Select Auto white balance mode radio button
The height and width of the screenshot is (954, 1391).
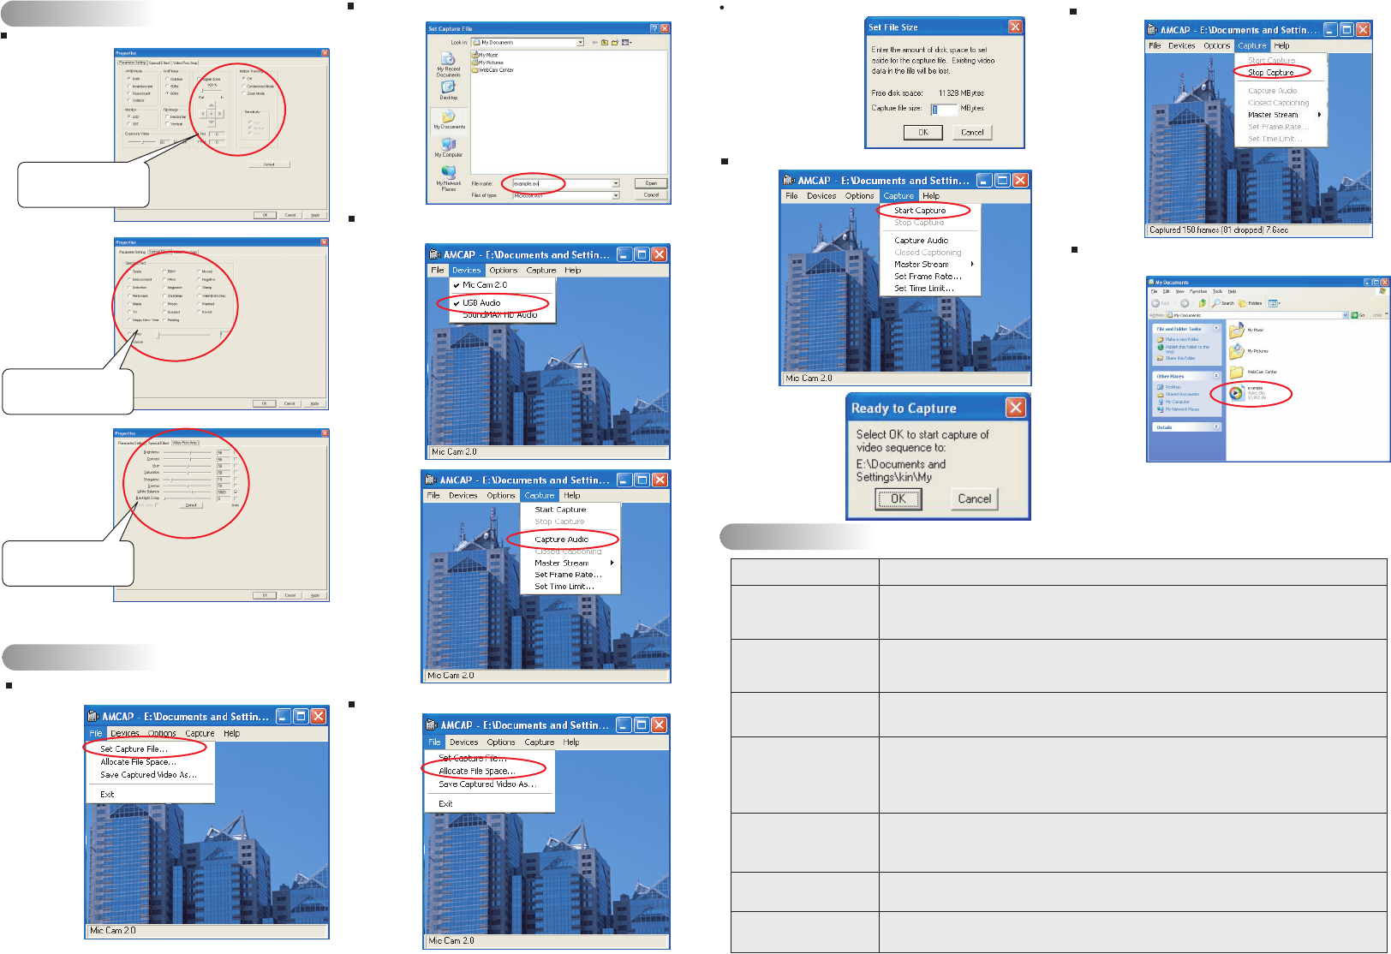pyautogui.click(x=129, y=79)
